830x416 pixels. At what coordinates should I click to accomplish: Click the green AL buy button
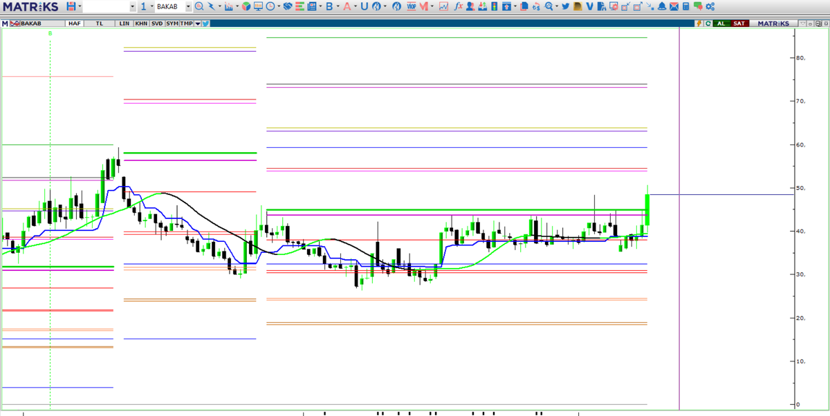click(721, 23)
